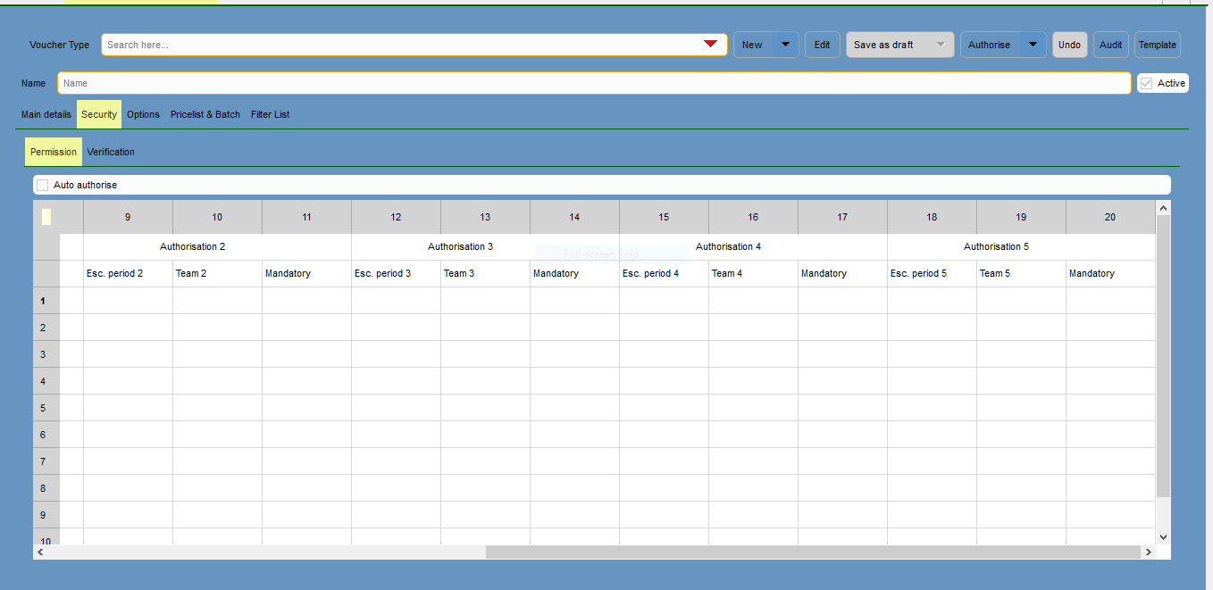Expand the Save as draft dropdown arrow
The width and height of the screenshot is (1213, 590).
[941, 45]
